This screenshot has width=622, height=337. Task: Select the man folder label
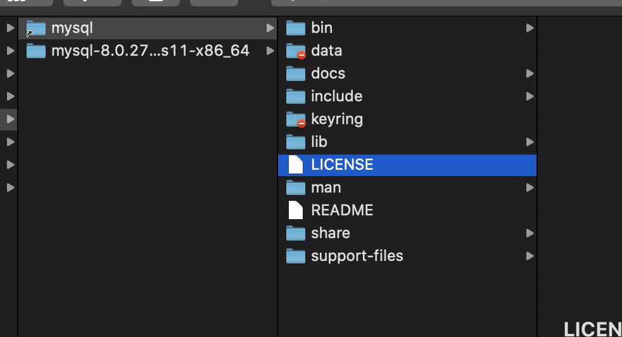pos(326,188)
